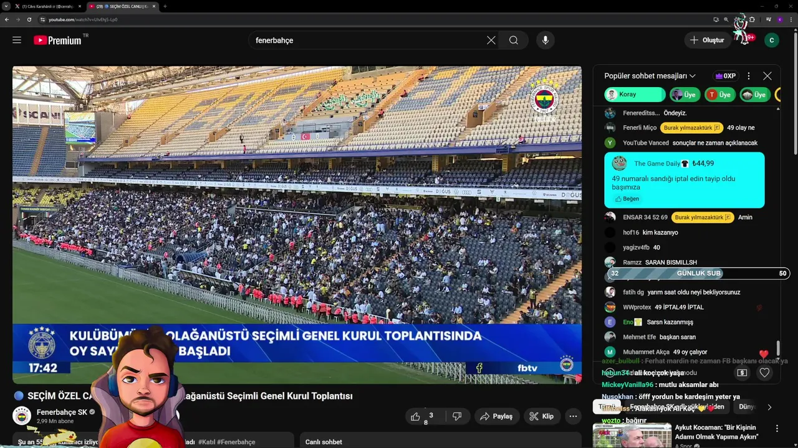Run search with the magnifier button

(x=514, y=40)
